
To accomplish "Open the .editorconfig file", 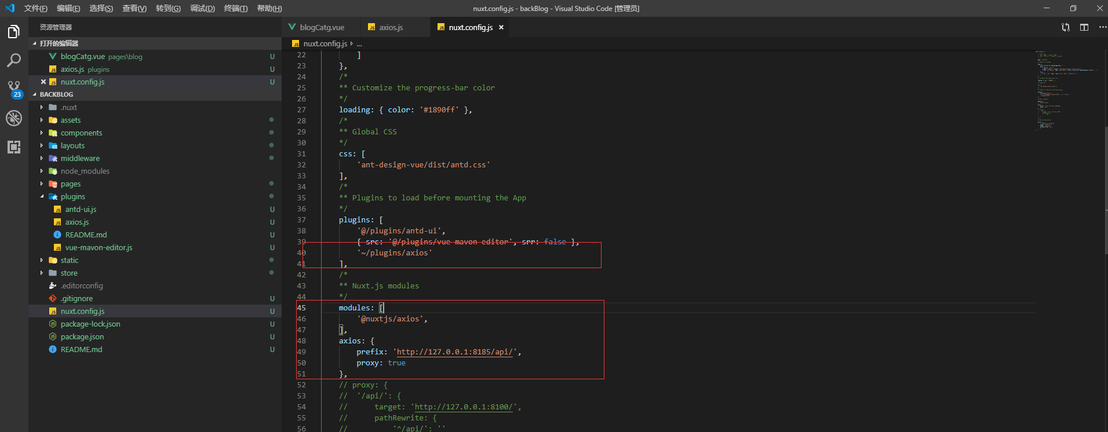I will (155, 285).
